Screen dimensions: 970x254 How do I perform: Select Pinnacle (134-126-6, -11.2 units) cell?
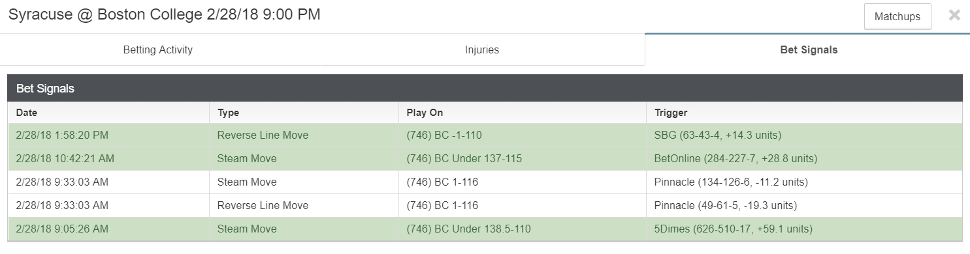(804, 182)
